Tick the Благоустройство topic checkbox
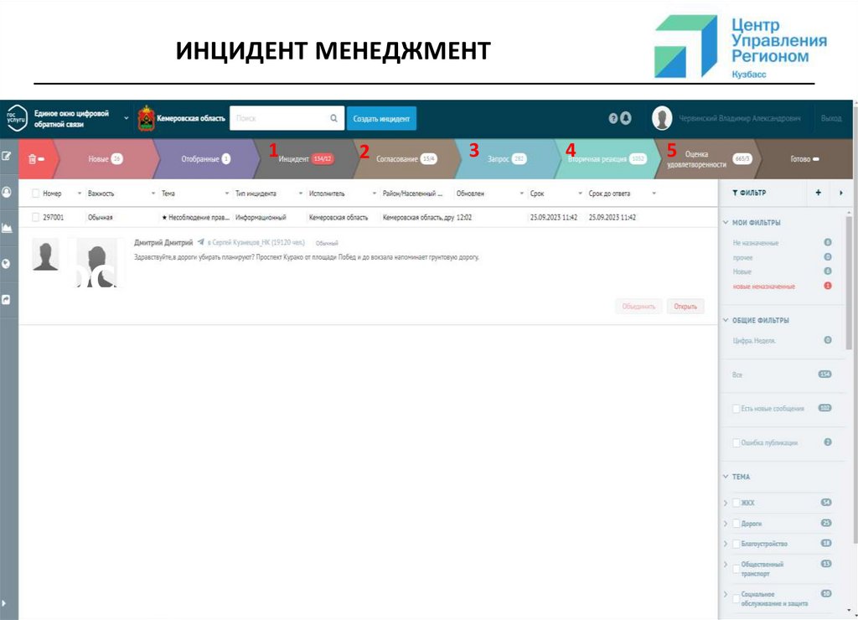 [736, 544]
